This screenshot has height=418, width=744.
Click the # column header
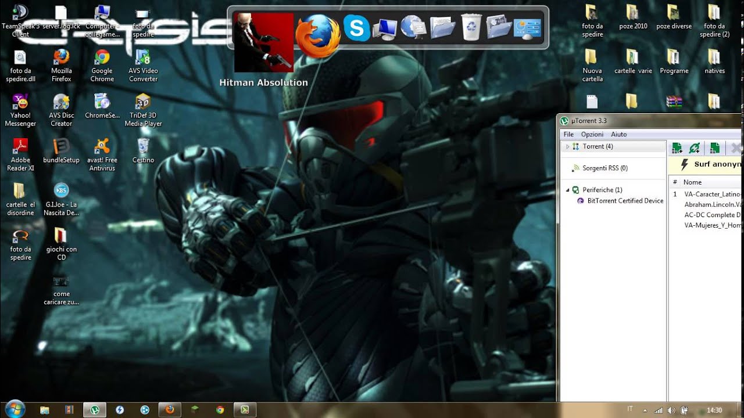tap(675, 182)
